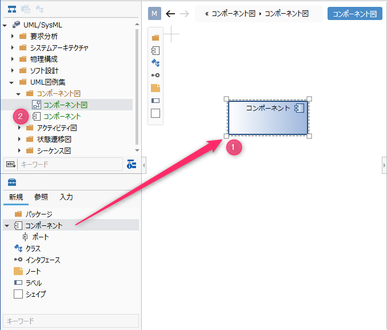Select クラス in the toolbox

tap(33, 248)
